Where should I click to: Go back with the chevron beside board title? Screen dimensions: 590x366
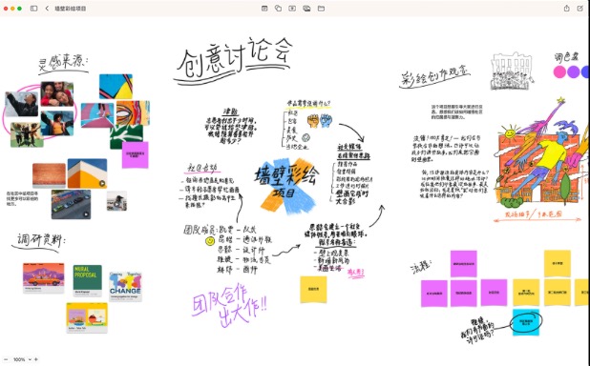pyautogui.click(x=47, y=9)
